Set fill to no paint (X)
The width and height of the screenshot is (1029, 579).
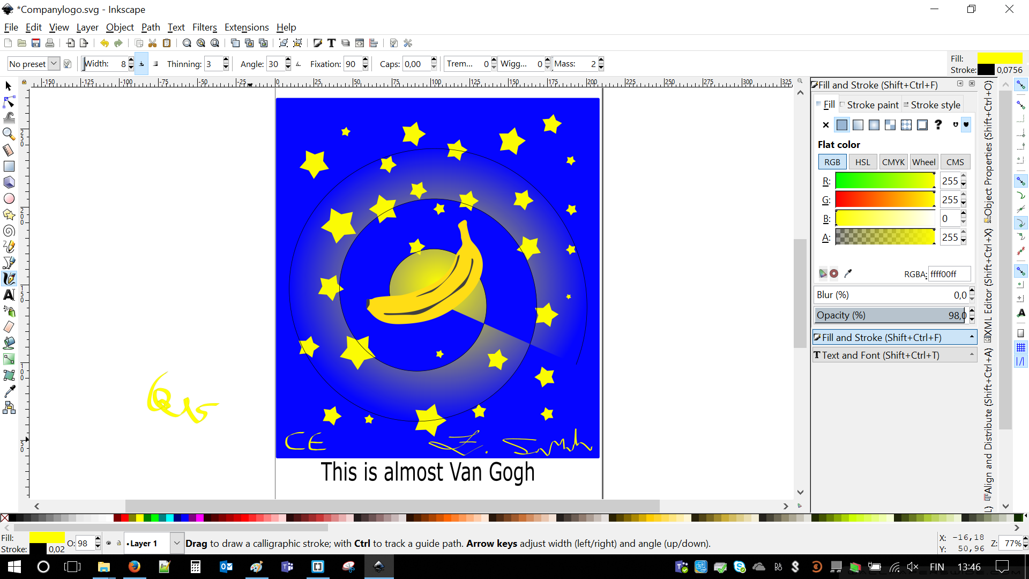(x=826, y=125)
